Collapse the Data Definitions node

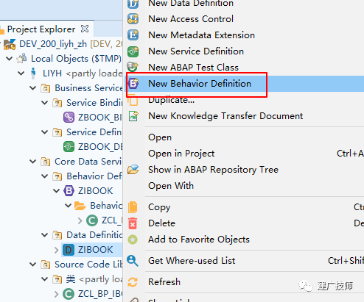tap(45, 235)
